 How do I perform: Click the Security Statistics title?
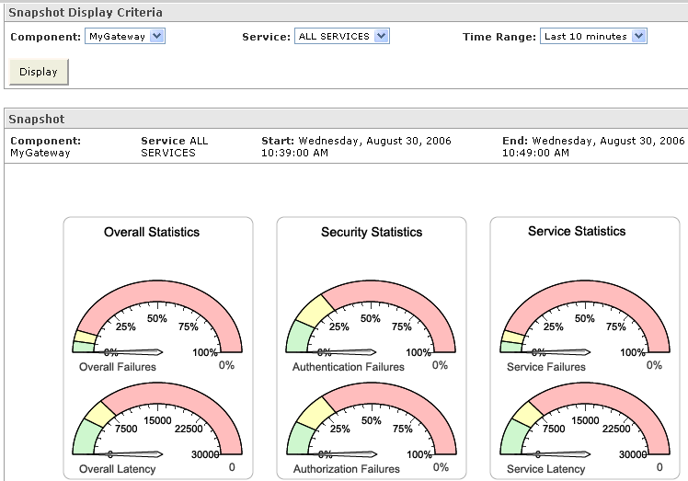tap(372, 232)
